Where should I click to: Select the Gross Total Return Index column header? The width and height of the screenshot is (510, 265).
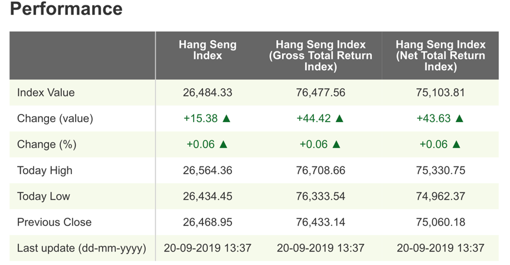click(321, 55)
